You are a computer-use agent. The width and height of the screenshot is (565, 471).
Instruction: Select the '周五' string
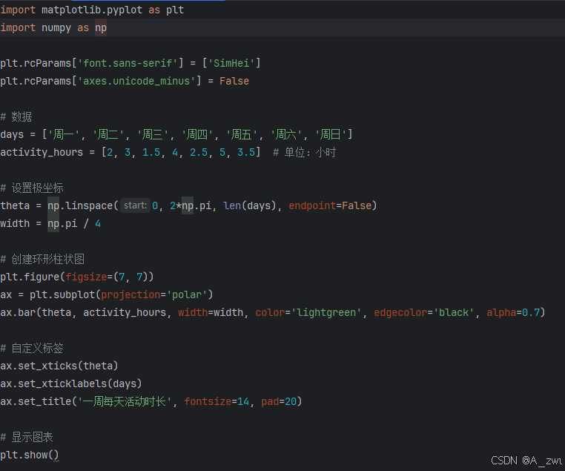[242, 134]
